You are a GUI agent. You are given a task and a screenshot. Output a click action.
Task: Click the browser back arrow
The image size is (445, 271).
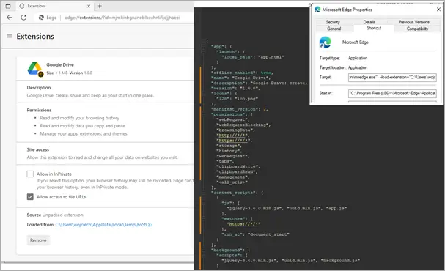coord(9,18)
